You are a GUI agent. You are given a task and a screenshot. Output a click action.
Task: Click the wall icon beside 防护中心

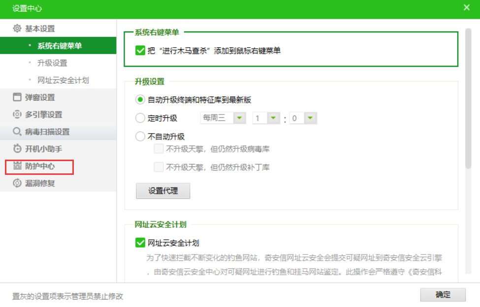[17, 166]
